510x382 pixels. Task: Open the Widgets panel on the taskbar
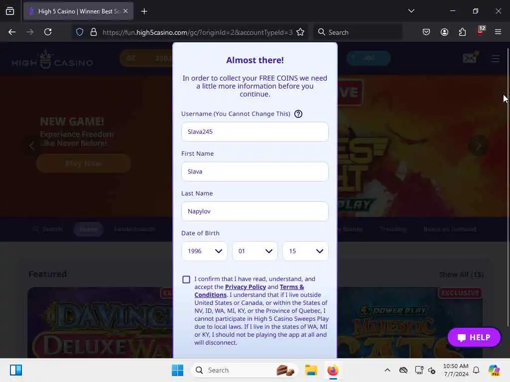click(x=16, y=370)
